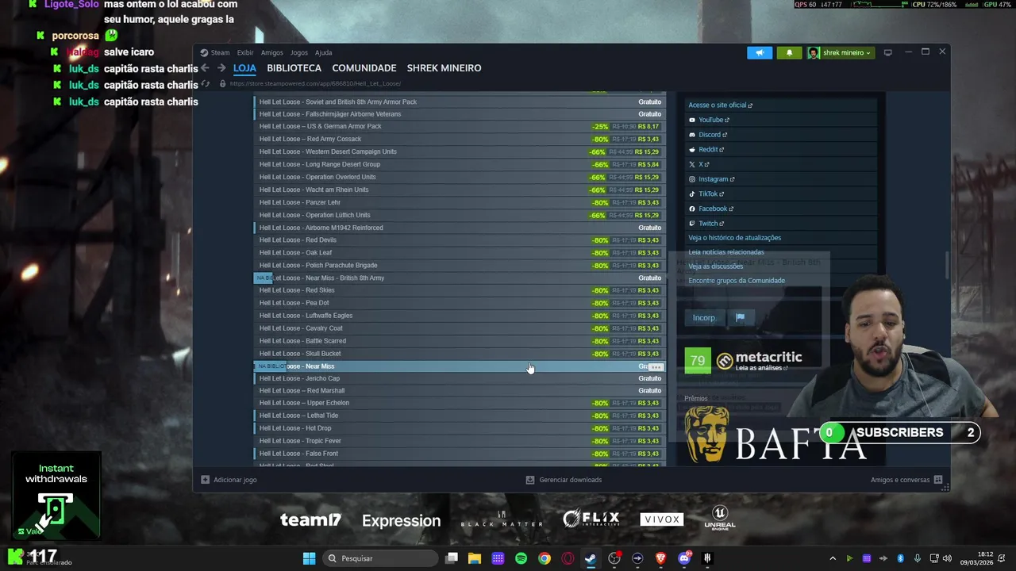1016x571 pixels.
Task: Switch to the LOJA tab
Action: click(244, 68)
